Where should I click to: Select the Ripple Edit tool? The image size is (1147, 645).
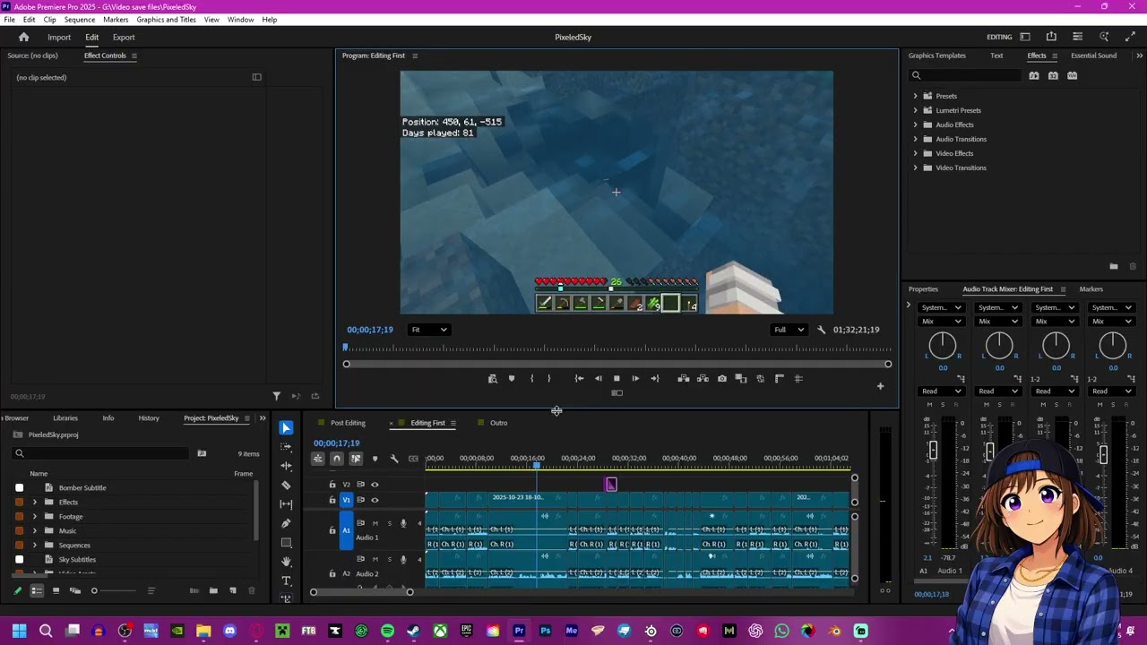point(286,466)
